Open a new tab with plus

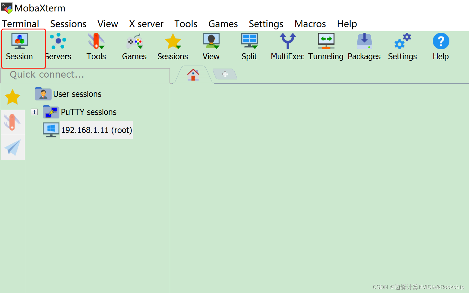click(225, 74)
